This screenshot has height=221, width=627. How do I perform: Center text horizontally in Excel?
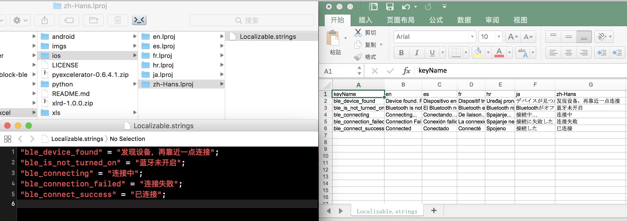(569, 53)
